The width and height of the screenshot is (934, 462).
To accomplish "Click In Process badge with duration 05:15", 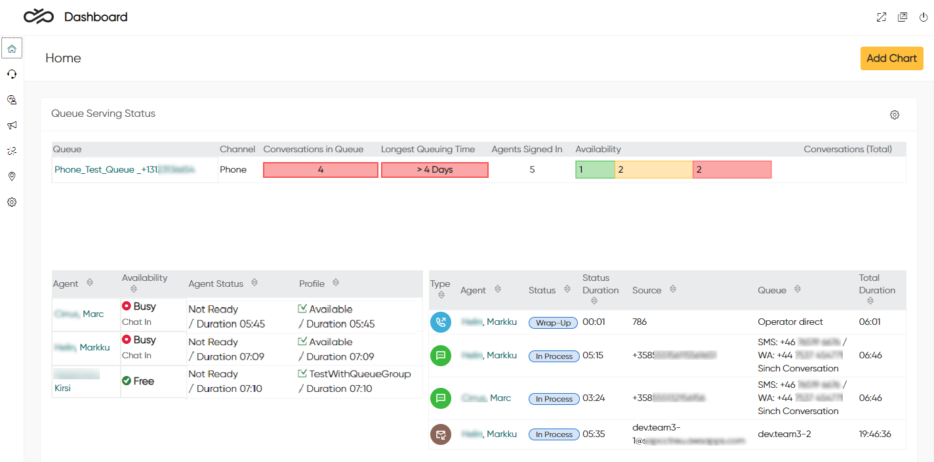I will [554, 356].
